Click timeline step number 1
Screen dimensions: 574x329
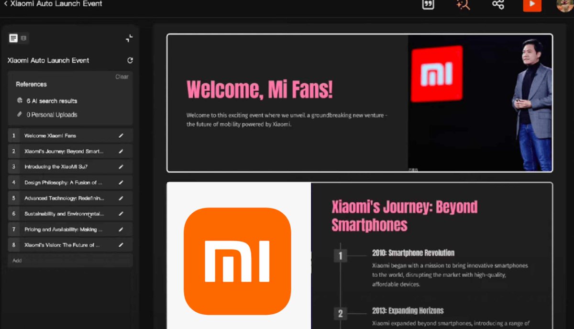point(340,256)
